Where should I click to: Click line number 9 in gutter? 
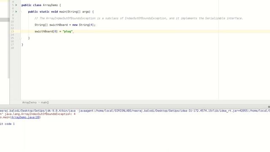coord(13,18)
